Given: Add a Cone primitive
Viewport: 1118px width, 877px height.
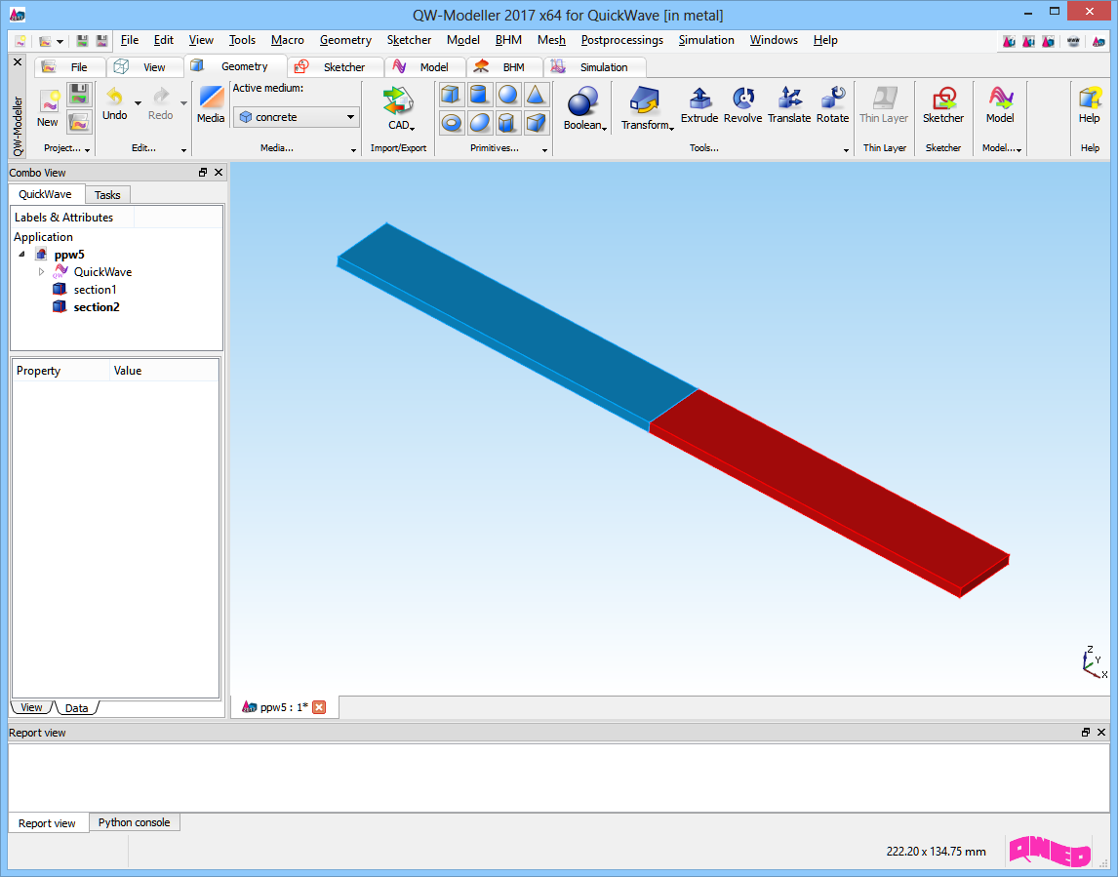Looking at the screenshot, I should [537, 94].
